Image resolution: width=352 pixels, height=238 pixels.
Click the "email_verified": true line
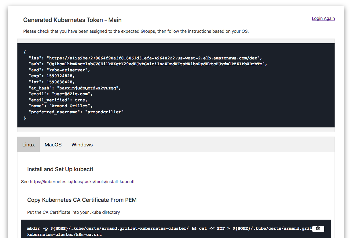coord(58,100)
